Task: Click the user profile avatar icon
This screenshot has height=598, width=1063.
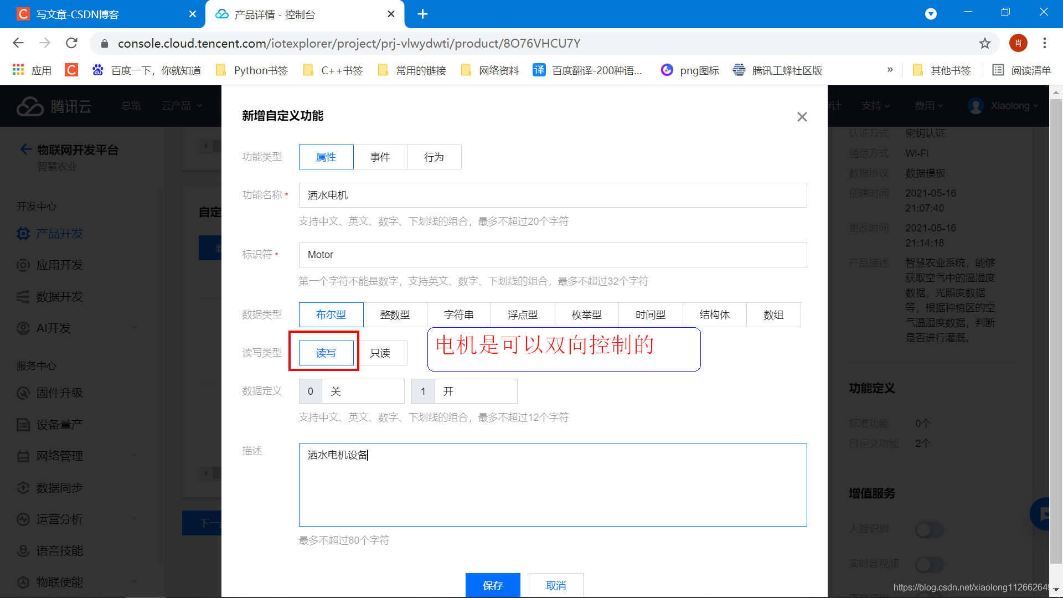Action: point(1018,43)
